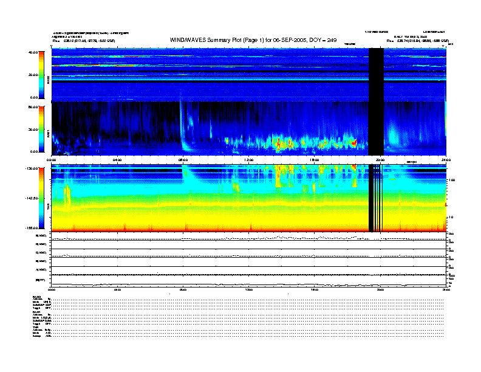Click the TNR header in bottom status listing

click(x=35, y=328)
